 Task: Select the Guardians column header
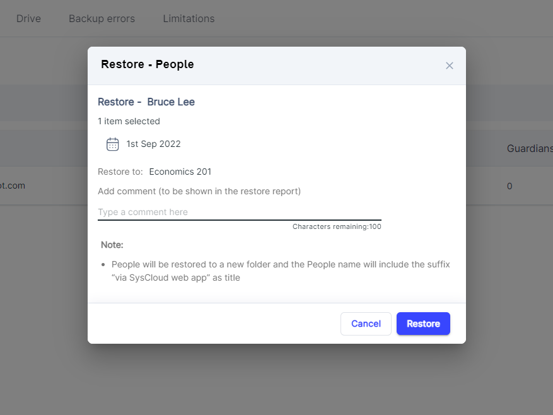[530, 148]
